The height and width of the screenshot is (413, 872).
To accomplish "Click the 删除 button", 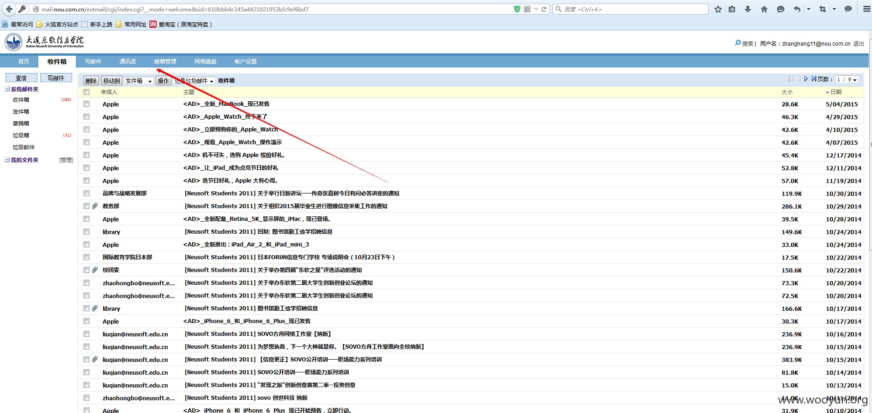I will [91, 81].
